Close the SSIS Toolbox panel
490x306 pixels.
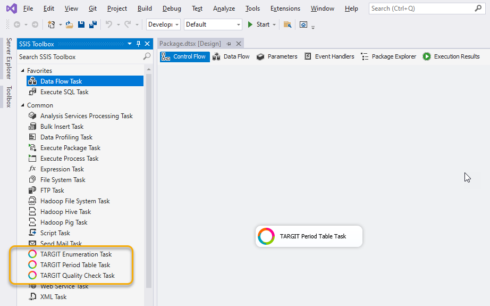pyautogui.click(x=147, y=44)
